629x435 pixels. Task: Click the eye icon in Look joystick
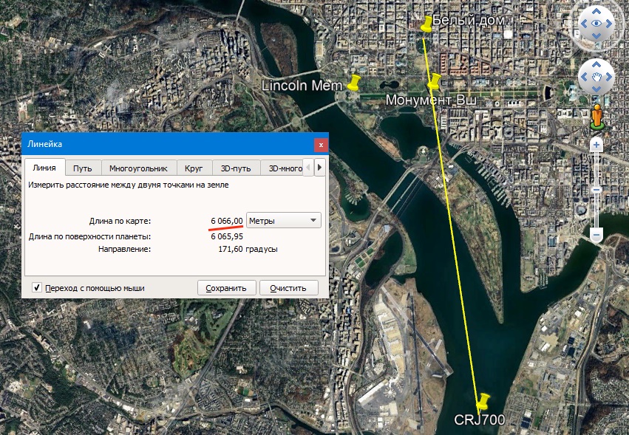(x=596, y=23)
